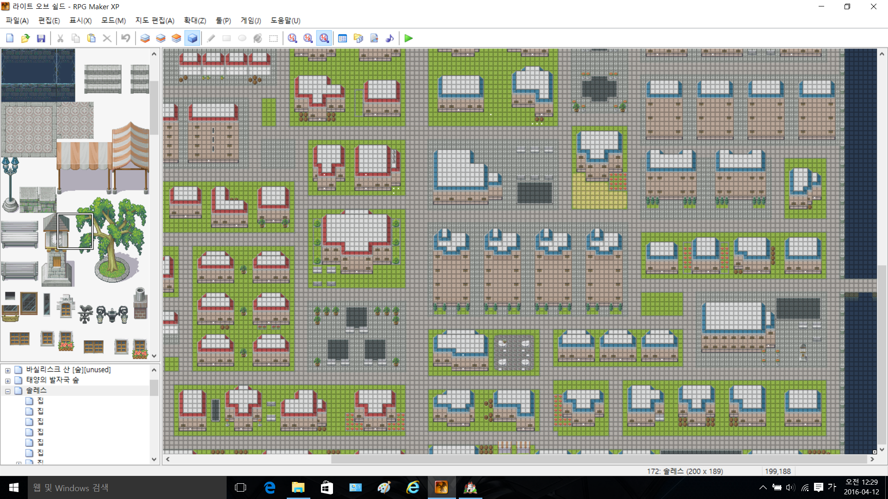Screen dimensions: 888x499
Task: Click the Cut scissors icon
Action: click(60, 38)
